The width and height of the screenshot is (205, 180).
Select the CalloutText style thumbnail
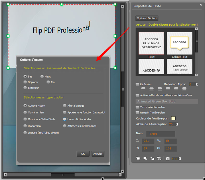pyautogui.click(x=180, y=43)
